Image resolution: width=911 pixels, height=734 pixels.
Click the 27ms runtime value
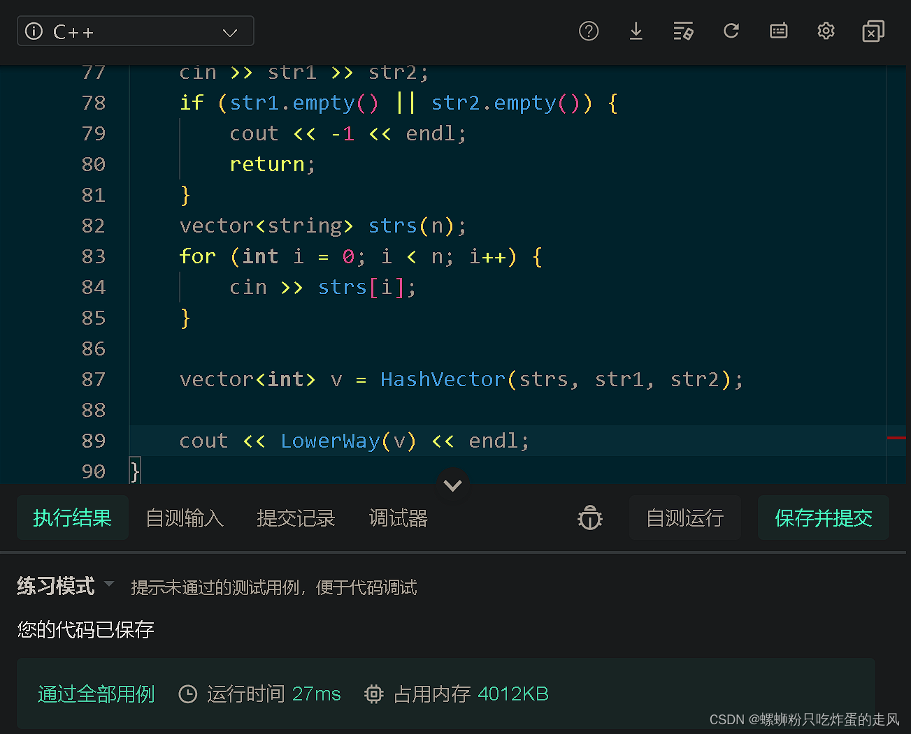click(x=317, y=693)
